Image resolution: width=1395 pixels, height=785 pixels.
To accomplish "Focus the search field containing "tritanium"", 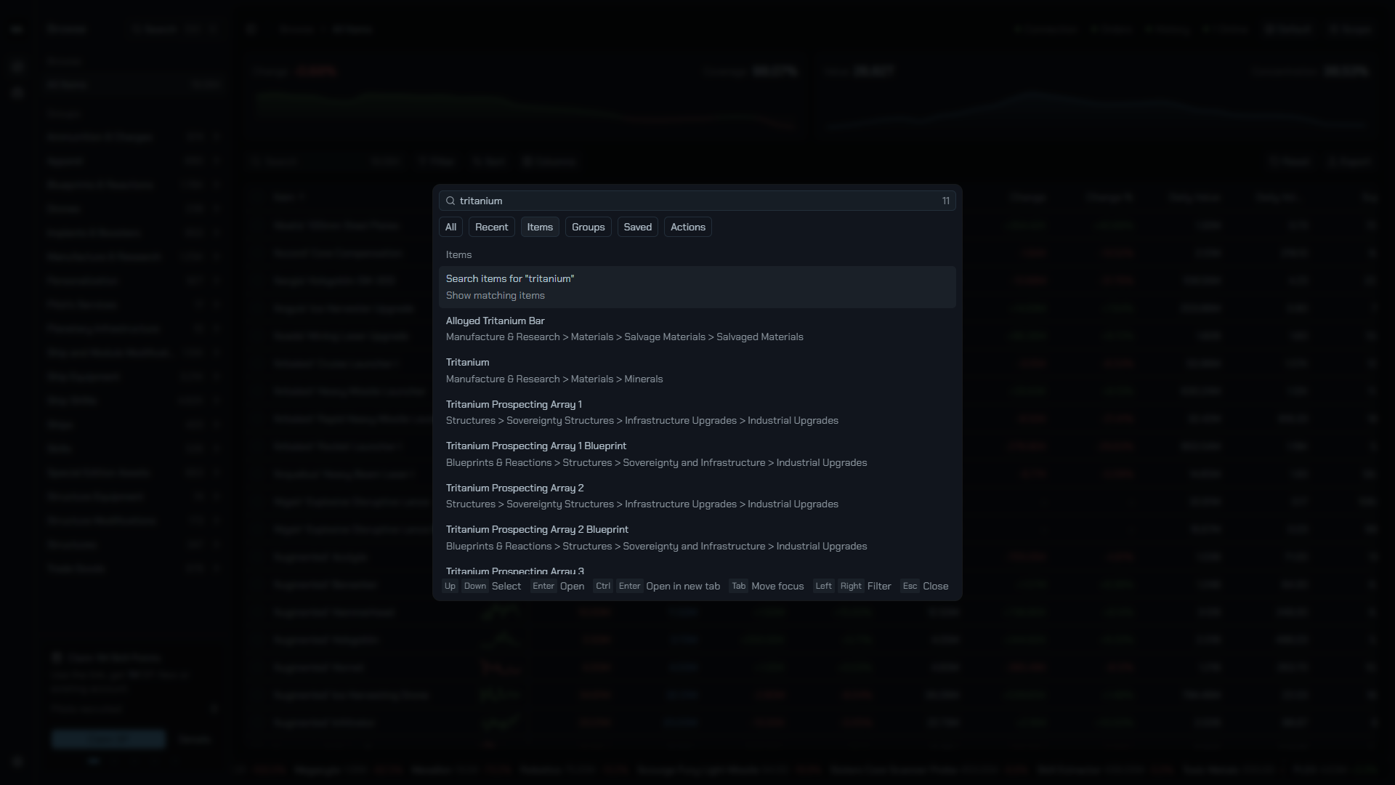I will click(697, 201).
